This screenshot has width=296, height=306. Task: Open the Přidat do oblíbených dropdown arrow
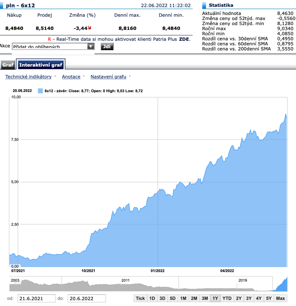pyautogui.click(x=91, y=47)
